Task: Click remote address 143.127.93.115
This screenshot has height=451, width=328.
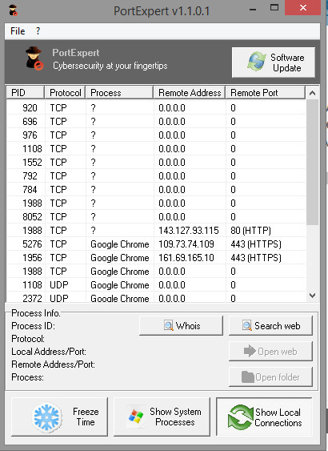Action: pos(189,231)
